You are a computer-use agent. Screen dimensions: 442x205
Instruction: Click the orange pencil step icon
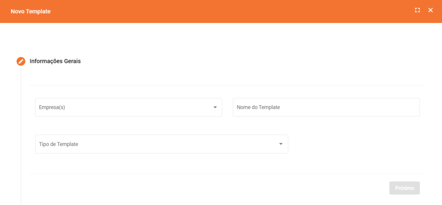point(21,61)
